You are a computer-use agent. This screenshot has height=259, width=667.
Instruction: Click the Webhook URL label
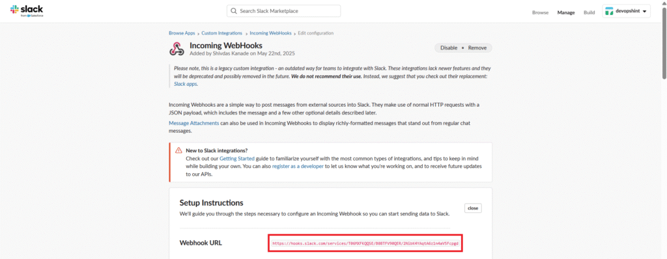pos(201,243)
